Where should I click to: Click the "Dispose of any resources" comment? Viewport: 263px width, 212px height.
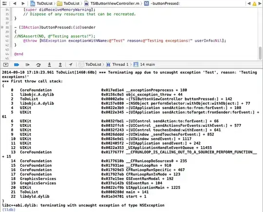(79, 14)
